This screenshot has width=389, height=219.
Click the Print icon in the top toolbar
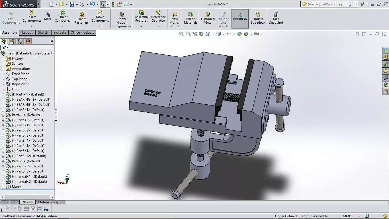pos(82,4)
